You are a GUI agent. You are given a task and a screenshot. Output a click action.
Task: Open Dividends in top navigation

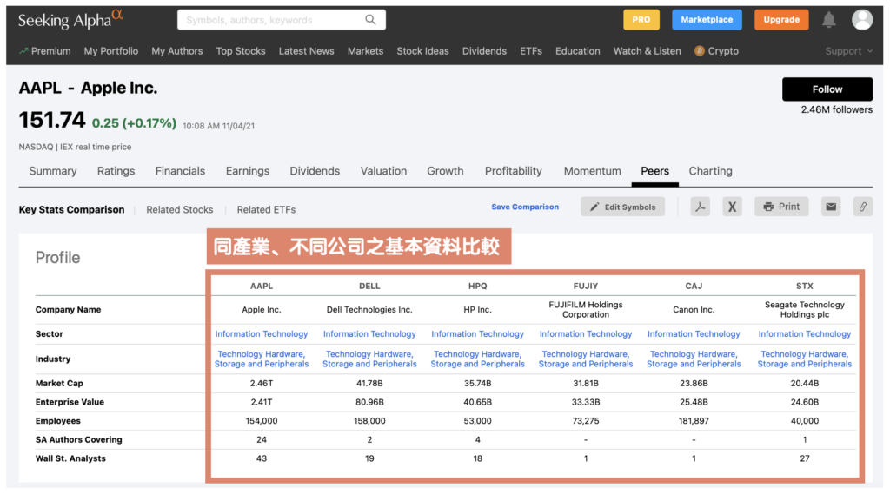484,51
